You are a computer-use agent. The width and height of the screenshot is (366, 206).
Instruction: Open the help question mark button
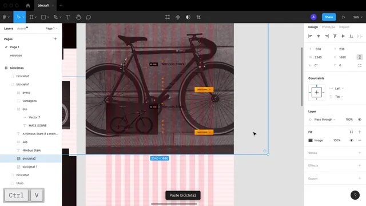355,195
